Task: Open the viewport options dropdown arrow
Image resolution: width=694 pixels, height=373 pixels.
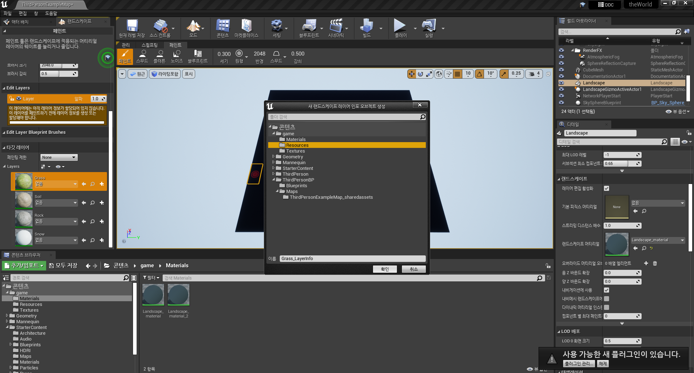Action: tap(122, 74)
